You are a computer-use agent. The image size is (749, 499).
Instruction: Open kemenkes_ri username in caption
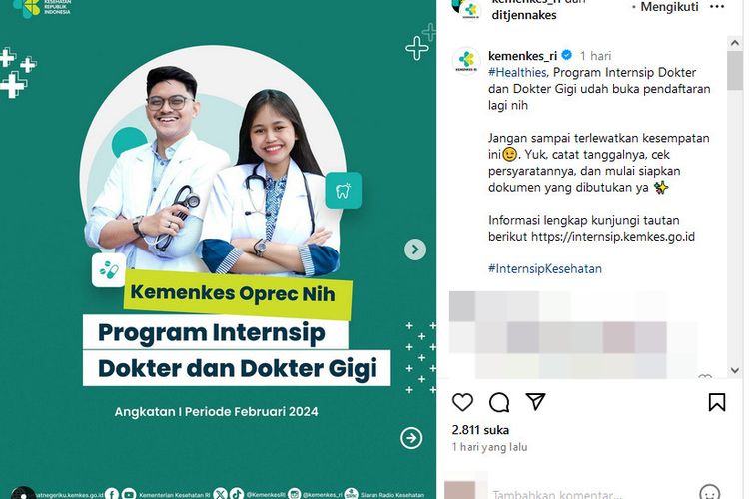[x=522, y=56]
